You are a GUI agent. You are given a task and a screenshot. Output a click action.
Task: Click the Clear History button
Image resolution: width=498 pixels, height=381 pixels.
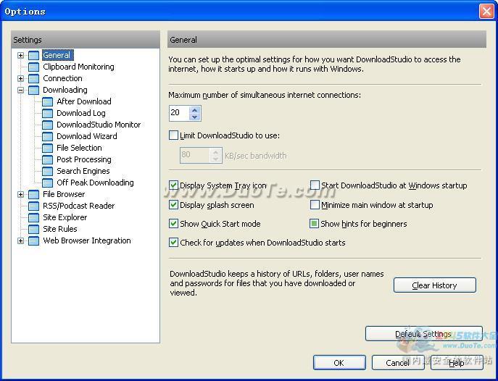tap(435, 285)
